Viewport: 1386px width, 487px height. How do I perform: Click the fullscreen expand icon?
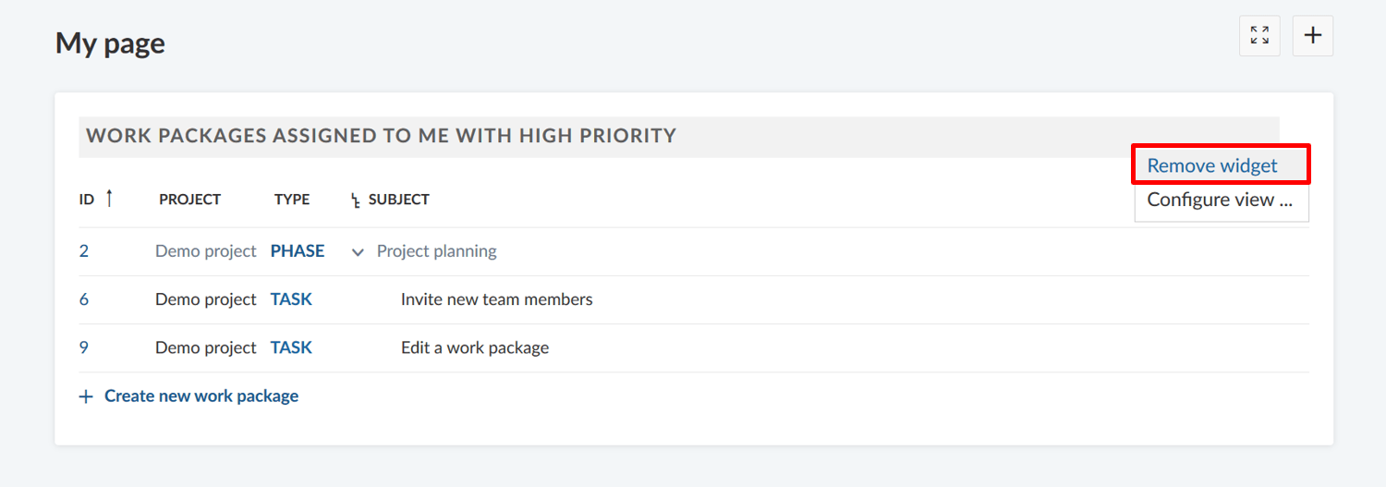(x=1259, y=36)
